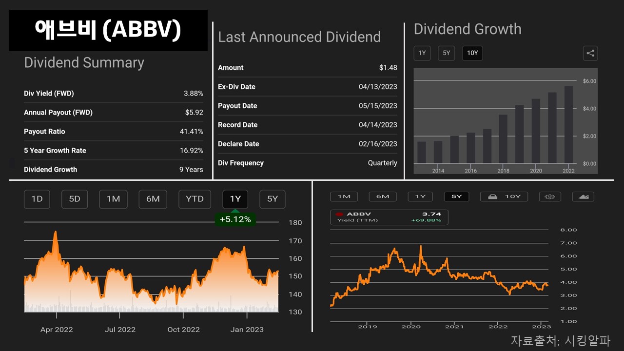Viewport: 624px width, 351px height.
Task: Click the ABBV Yield (TTM) legend box
Action: coord(389,217)
